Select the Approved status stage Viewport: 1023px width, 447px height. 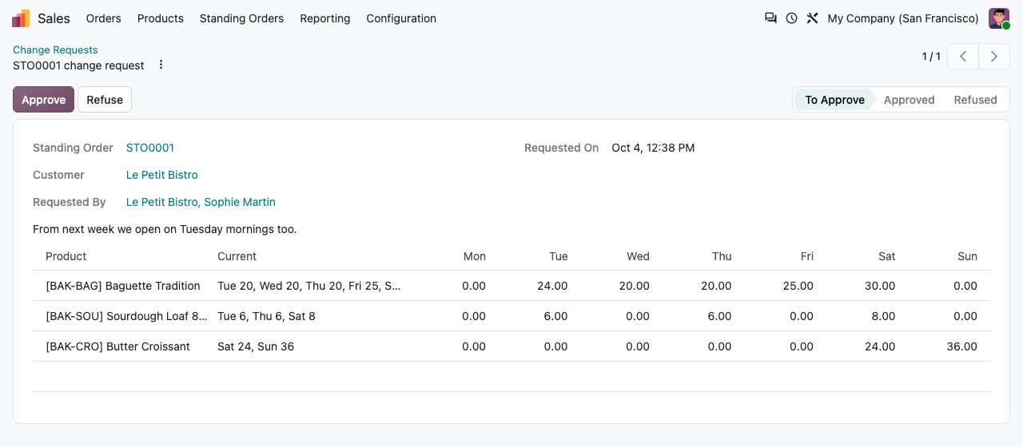910,100
